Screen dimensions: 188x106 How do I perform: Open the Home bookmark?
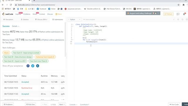click(52, 9)
